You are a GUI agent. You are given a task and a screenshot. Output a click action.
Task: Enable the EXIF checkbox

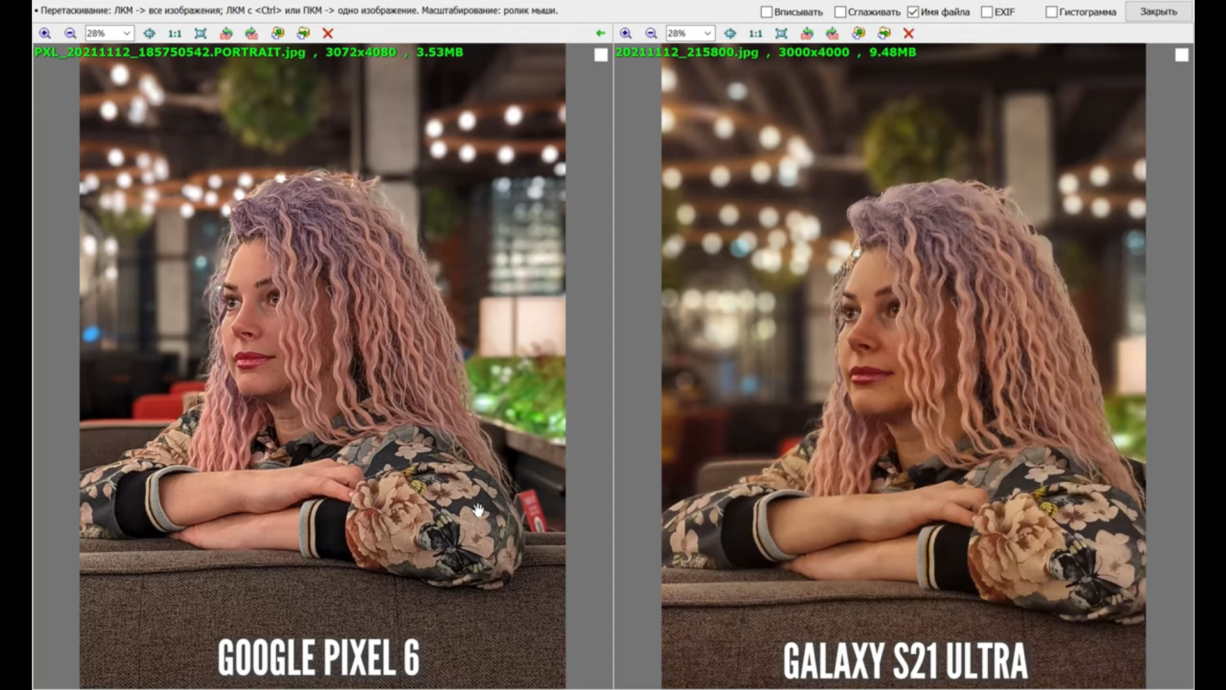pyautogui.click(x=987, y=12)
